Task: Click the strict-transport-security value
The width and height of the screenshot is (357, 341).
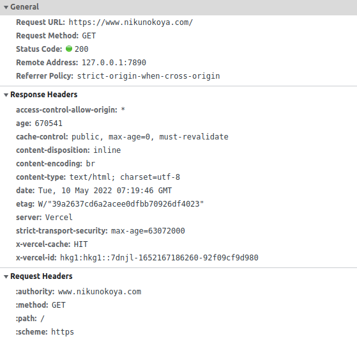Action: point(148,231)
